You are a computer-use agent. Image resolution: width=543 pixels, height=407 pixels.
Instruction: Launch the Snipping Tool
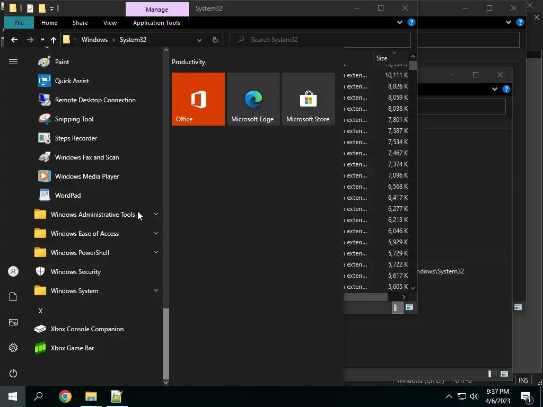(66, 119)
